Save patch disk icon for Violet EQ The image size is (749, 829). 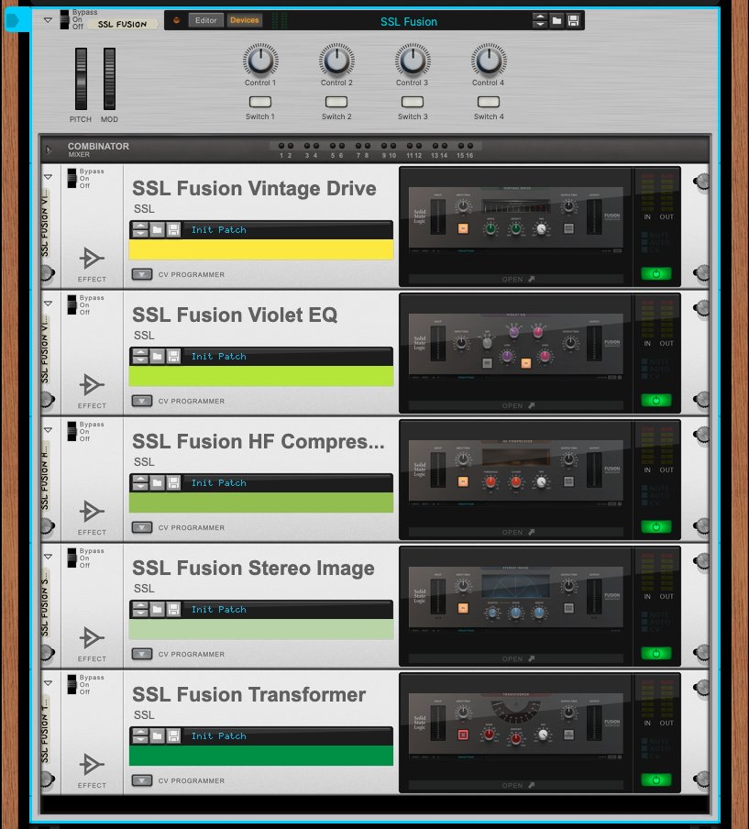click(173, 356)
